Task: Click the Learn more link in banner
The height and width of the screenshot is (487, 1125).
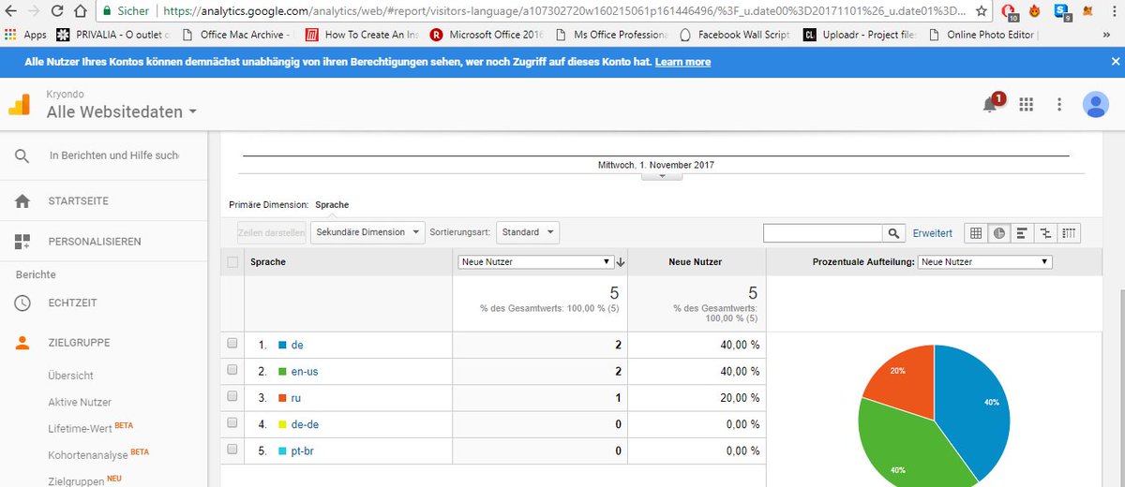Action: click(x=682, y=62)
